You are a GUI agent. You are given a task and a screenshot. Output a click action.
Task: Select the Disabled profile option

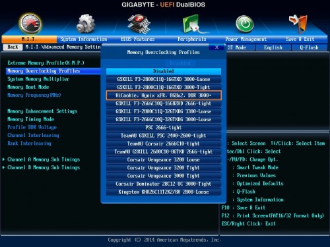click(164, 71)
